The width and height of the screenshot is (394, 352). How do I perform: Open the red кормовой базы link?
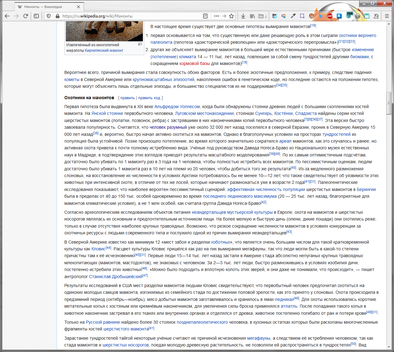[195, 63]
